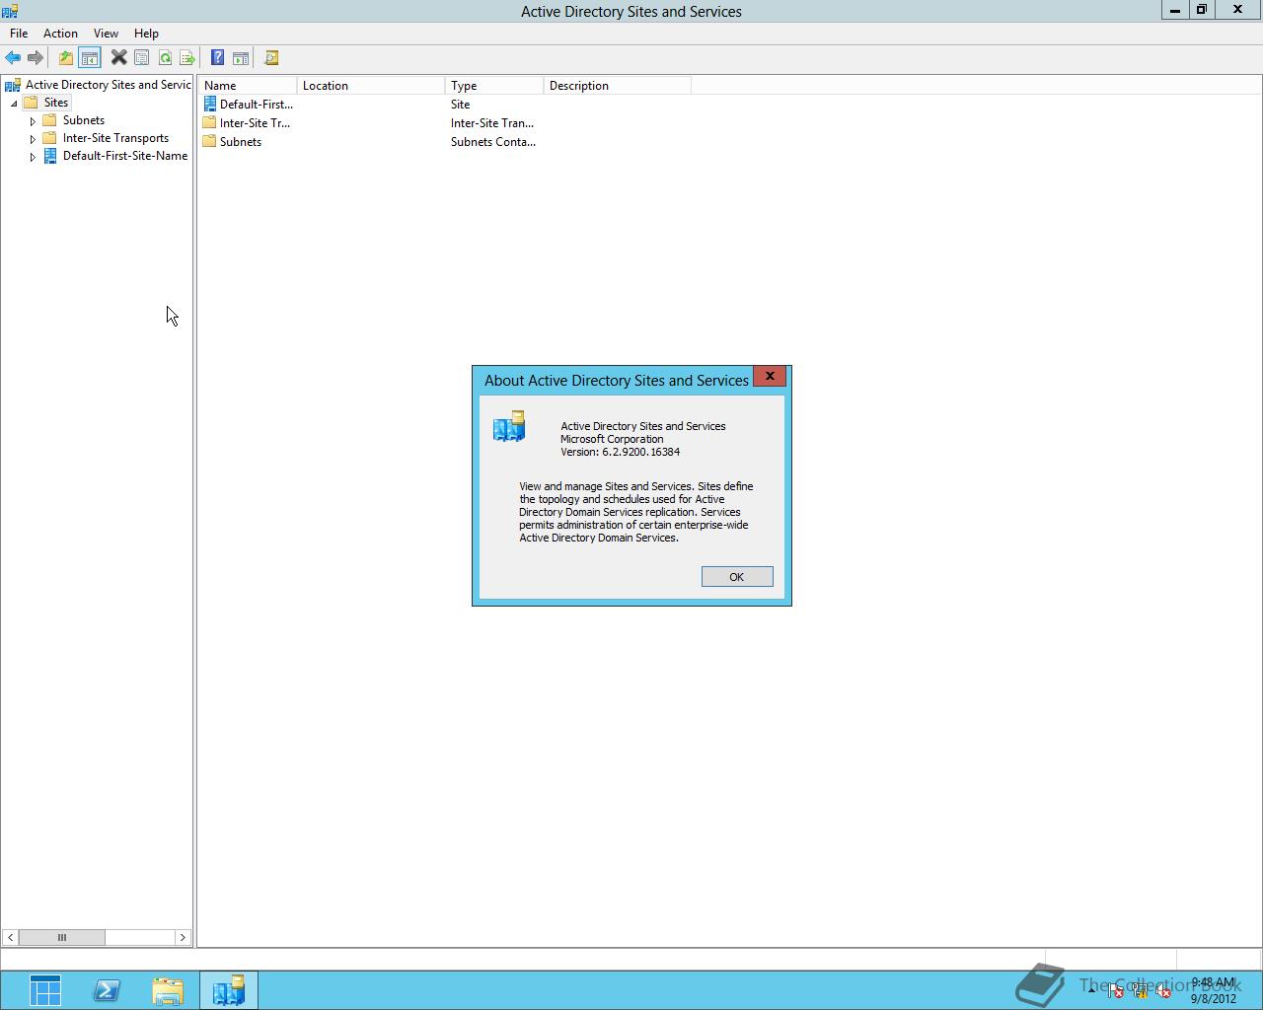Expand the Subnets tree node
The height and width of the screenshot is (1010, 1263).
click(33, 121)
